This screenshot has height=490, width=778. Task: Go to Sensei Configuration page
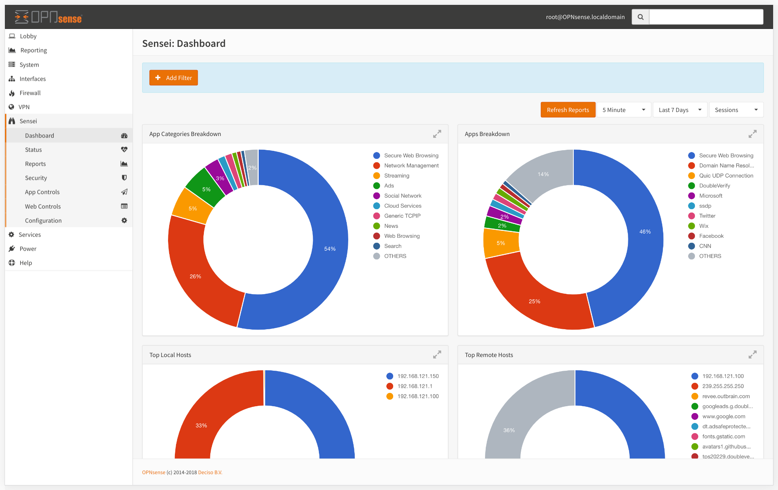[x=69, y=220]
